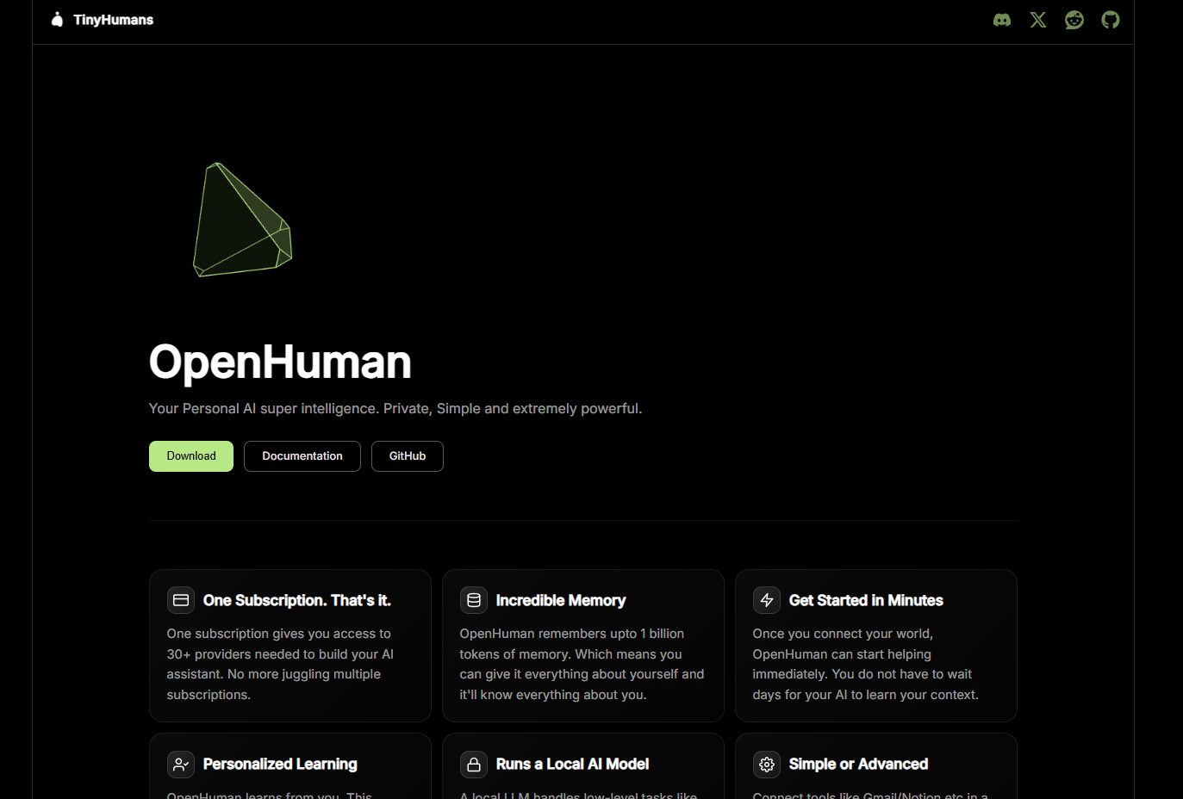Click the card icon beside One Subscription
The width and height of the screenshot is (1183, 799).
click(x=181, y=600)
